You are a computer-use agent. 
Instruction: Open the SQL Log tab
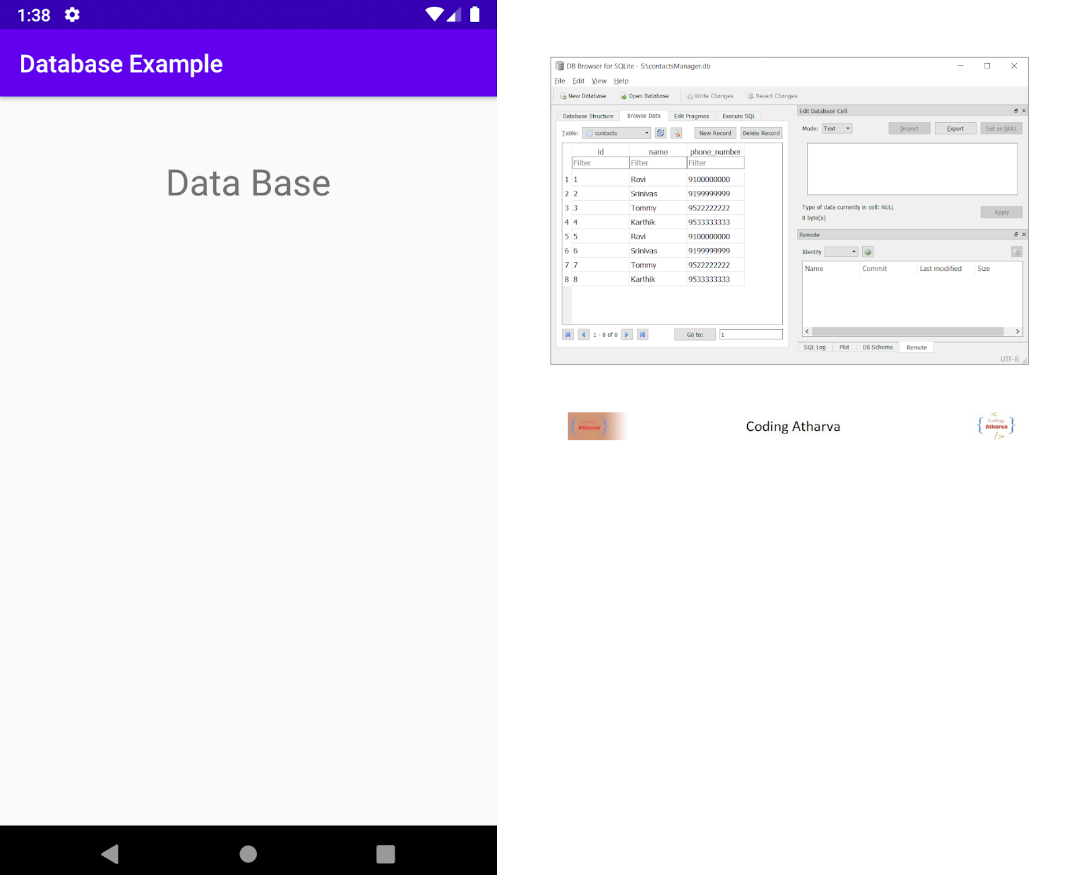[814, 347]
